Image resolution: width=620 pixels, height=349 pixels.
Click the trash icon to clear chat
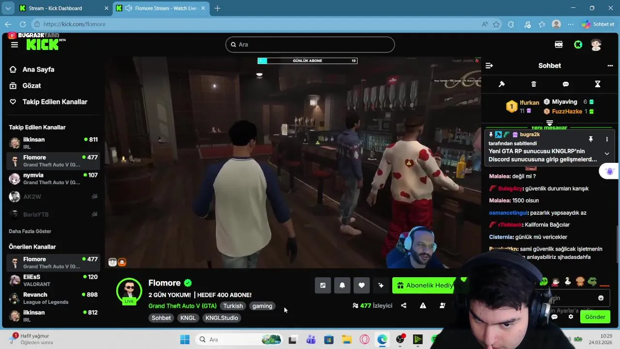point(534,84)
